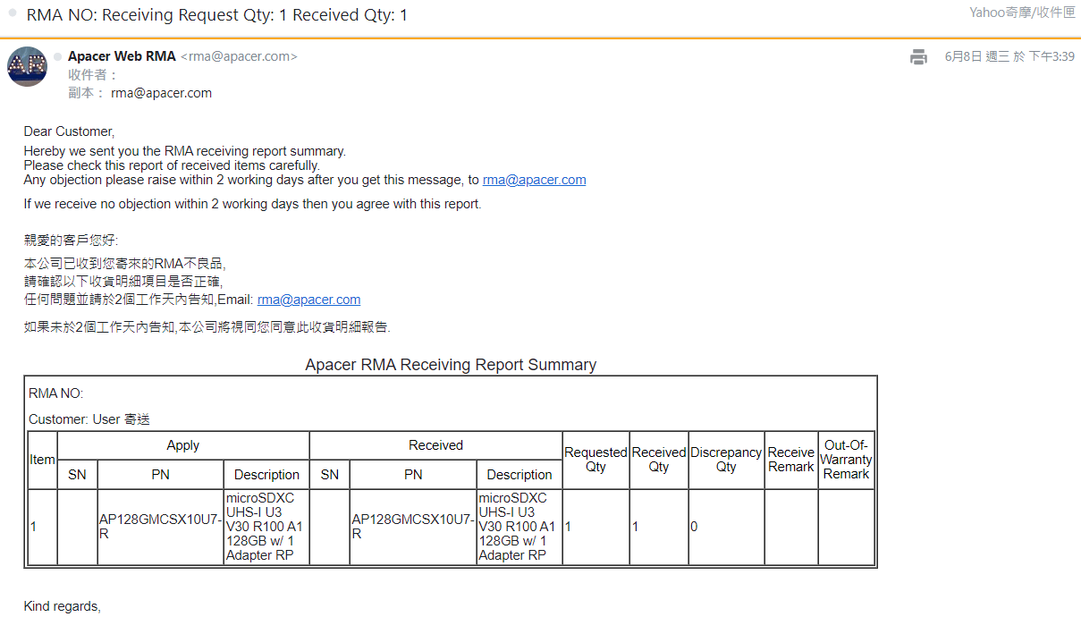Click the Apacer RMA Receiving Report Summary title
The image size is (1081, 617).
coord(451,365)
